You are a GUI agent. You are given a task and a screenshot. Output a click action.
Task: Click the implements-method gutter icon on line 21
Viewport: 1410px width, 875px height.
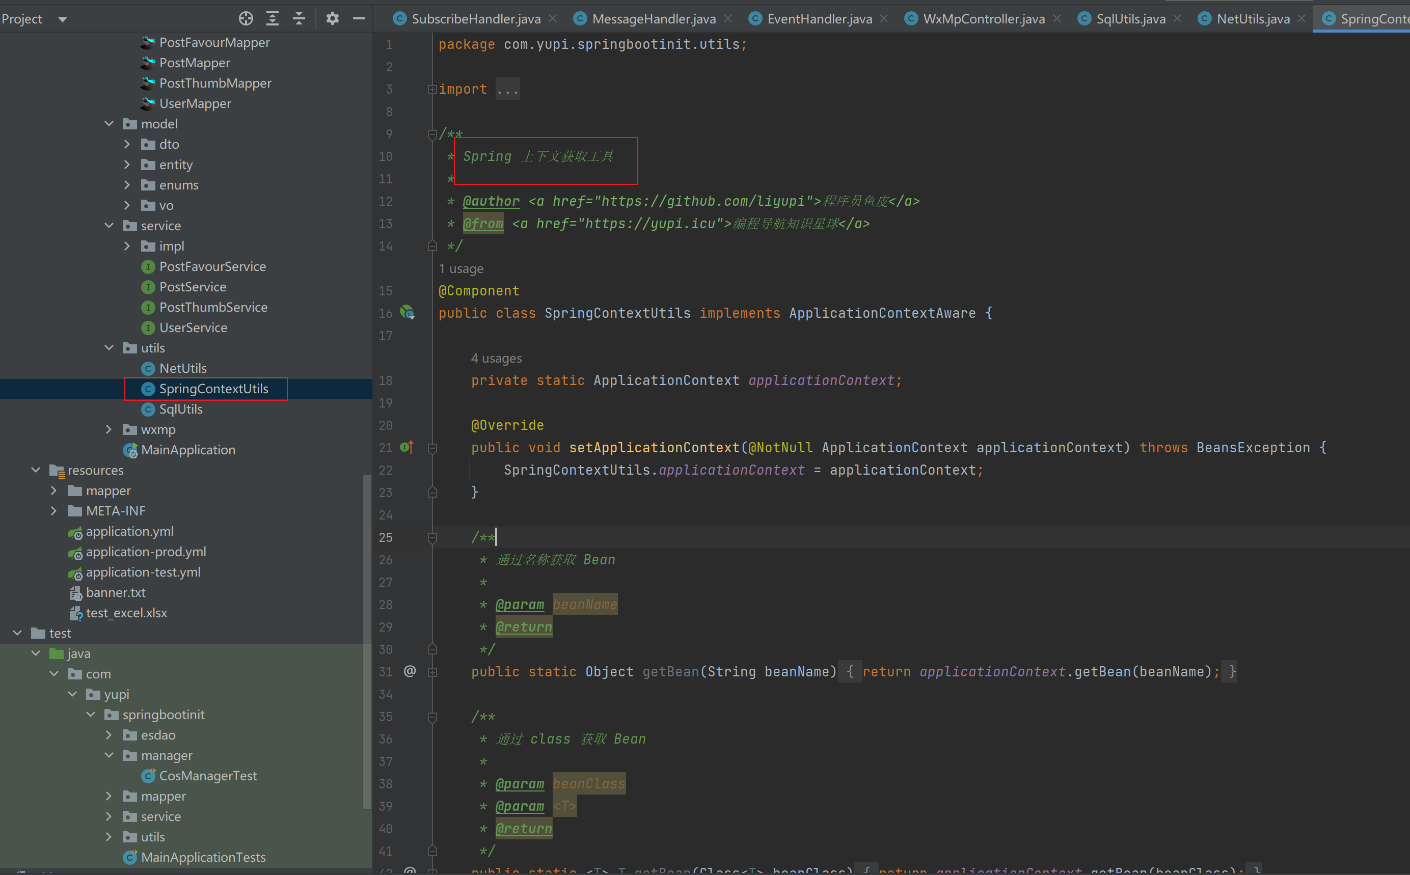click(x=407, y=447)
